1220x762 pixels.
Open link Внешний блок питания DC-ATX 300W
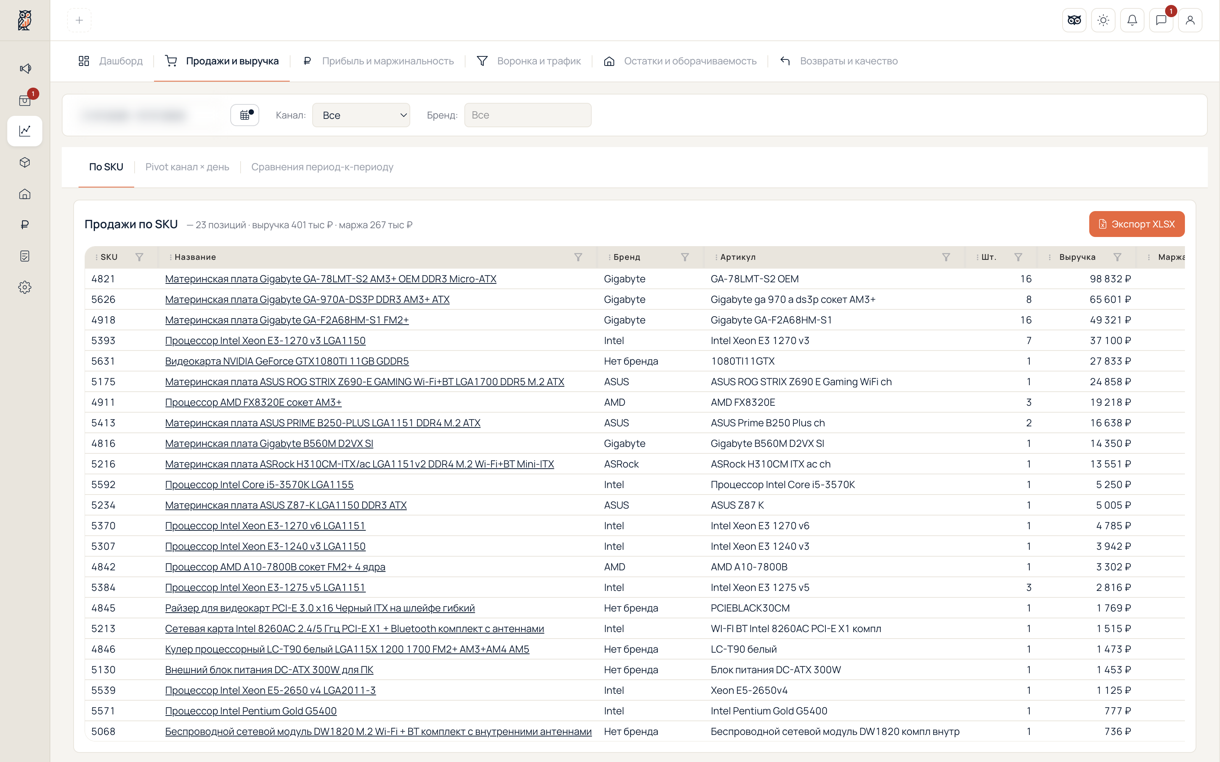point(269,670)
